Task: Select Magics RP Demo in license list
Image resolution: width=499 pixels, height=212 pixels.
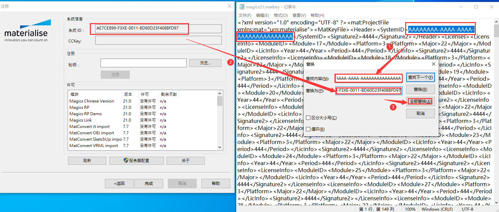Action: point(85,114)
